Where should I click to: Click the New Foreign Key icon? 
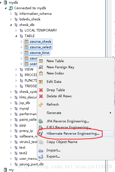pyautogui.click(x=41, y=67)
